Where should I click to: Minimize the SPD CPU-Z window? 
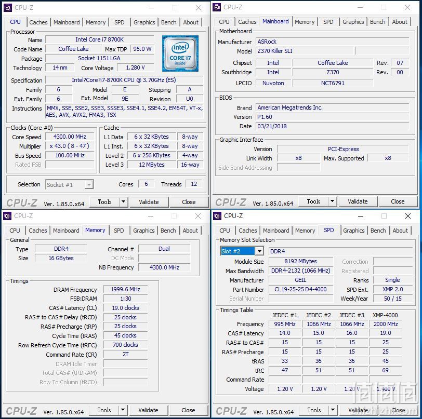361,216
